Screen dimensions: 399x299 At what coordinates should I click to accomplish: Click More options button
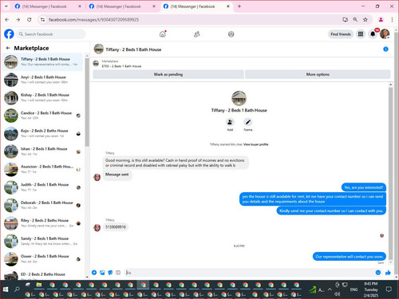point(318,74)
